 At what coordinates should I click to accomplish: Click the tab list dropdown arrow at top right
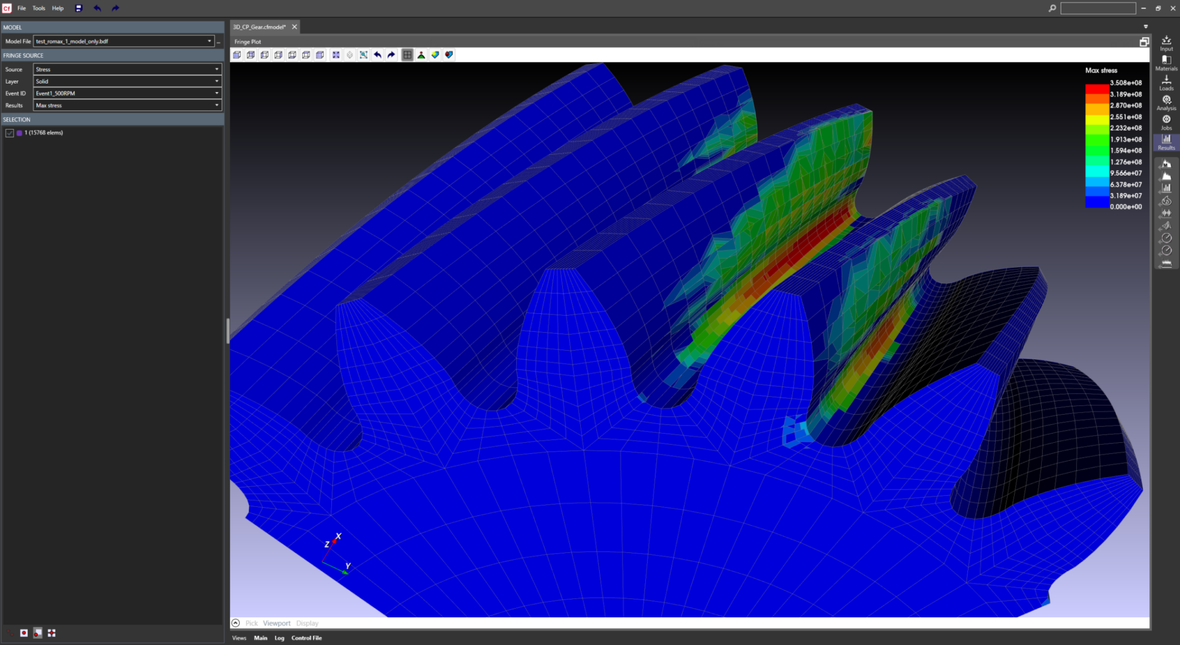click(1146, 26)
